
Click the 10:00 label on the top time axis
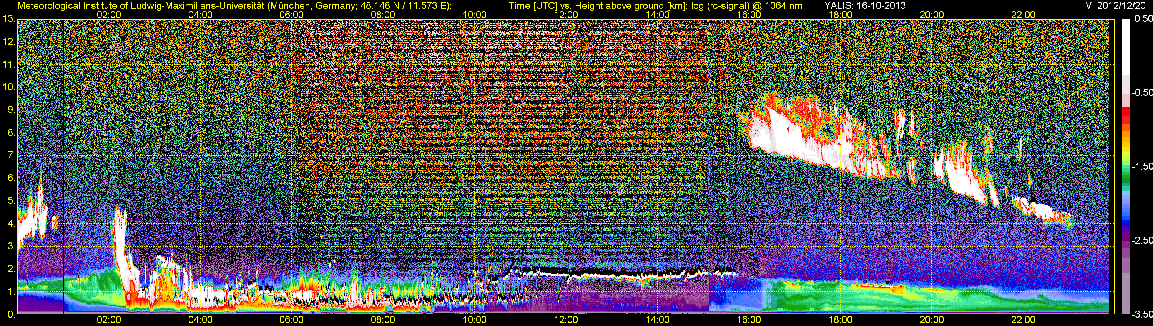tap(474, 15)
